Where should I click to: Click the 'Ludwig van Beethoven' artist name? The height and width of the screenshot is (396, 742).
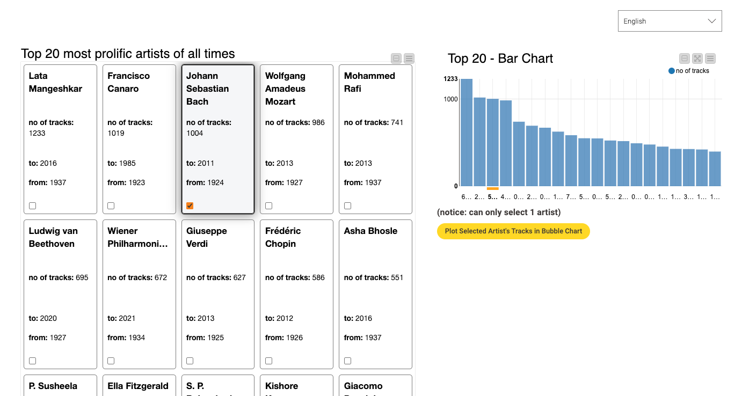pyautogui.click(x=53, y=237)
